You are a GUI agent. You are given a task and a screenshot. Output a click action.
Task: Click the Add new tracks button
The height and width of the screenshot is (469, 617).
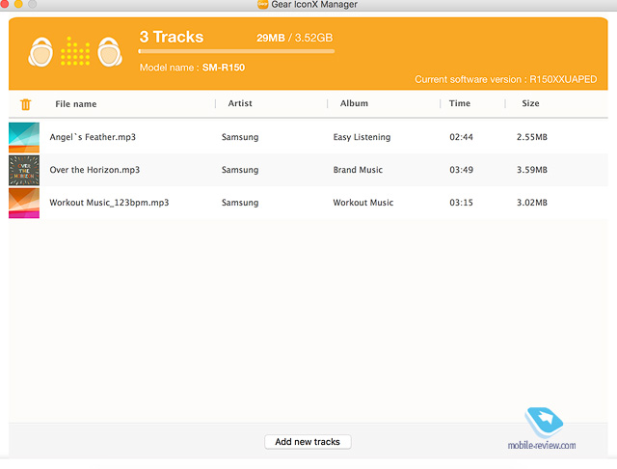pyautogui.click(x=308, y=442)
